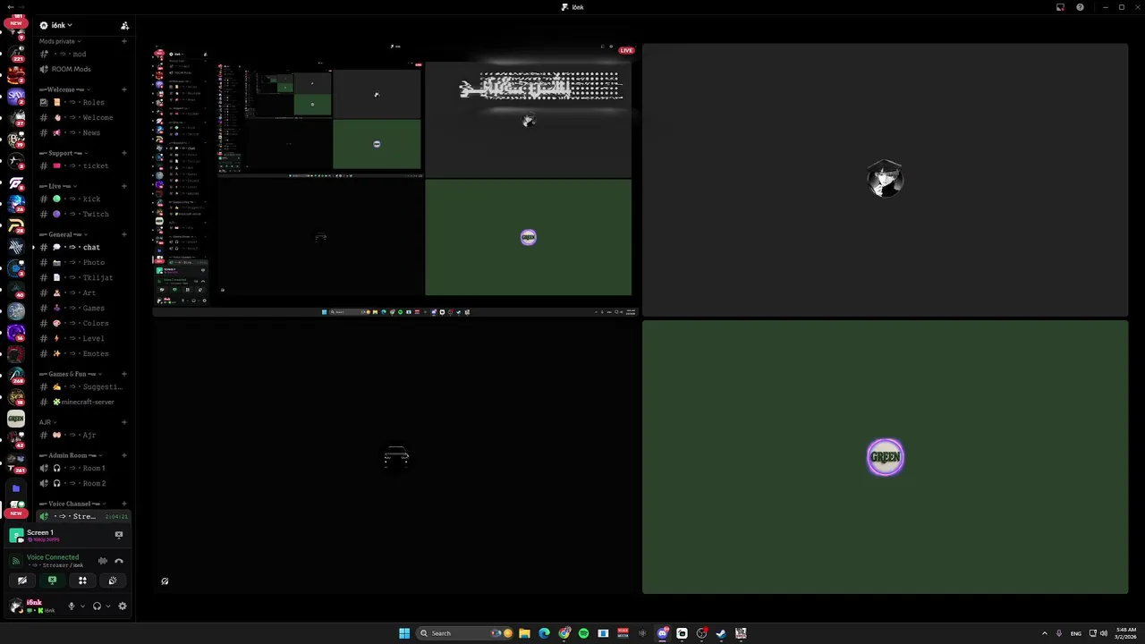This screenshot has height=644, width=1145.
Task: Collapse the Admin Room category
Action: (70, 455)
